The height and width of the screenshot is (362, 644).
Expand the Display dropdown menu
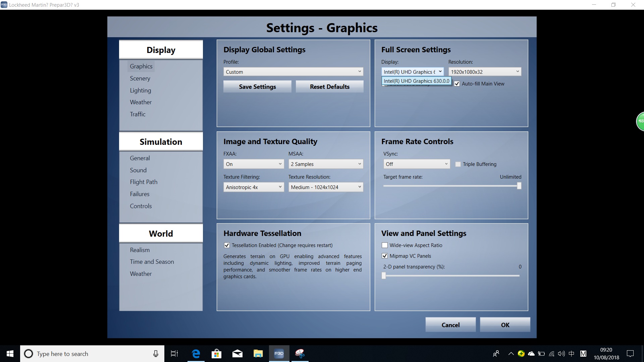412,72
